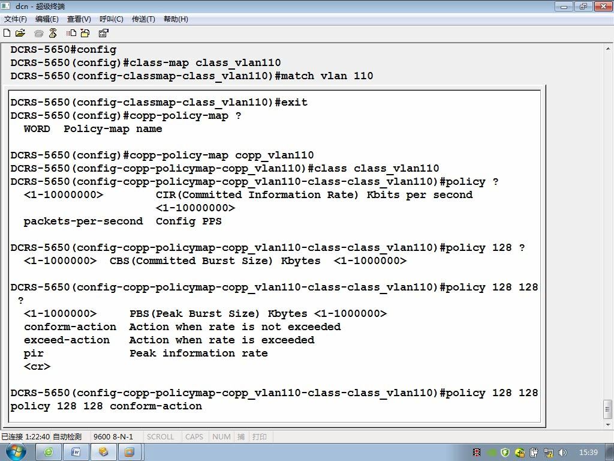Viewport: 614px width, 461px height.
Task: Click the 'CBS(Committed Burst Size)' help line
Action: (215, 261)
